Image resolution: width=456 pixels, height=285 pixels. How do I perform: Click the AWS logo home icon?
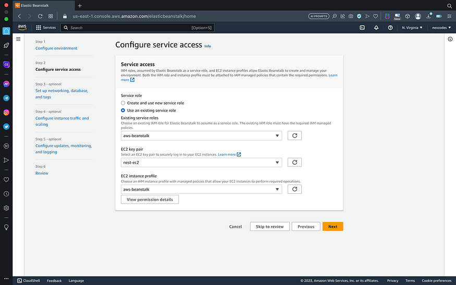coord(22,27)
